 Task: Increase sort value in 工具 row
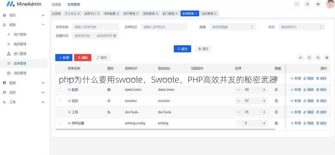[x=264, y=112]
